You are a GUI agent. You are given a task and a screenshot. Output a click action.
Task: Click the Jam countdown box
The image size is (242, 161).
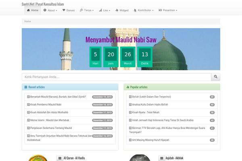tap(111, 57)
